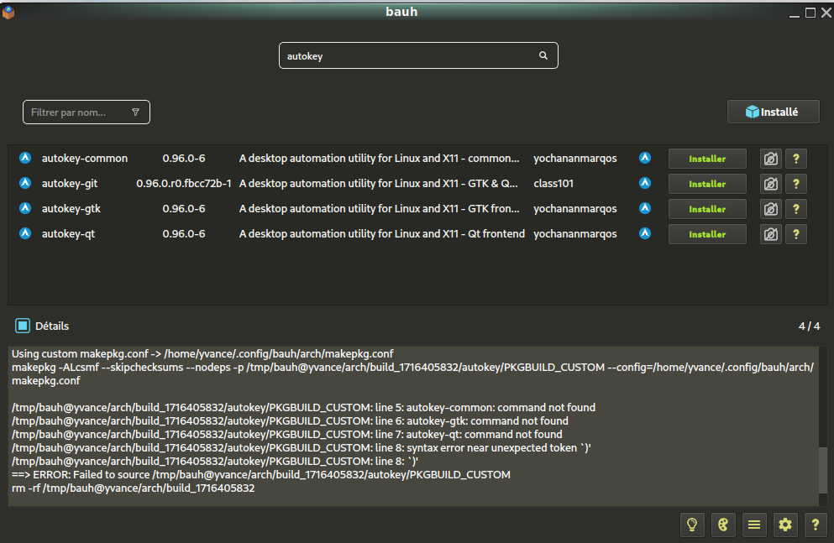Click AUR type icon left of autokey-qt

click(x=25, y=233)
